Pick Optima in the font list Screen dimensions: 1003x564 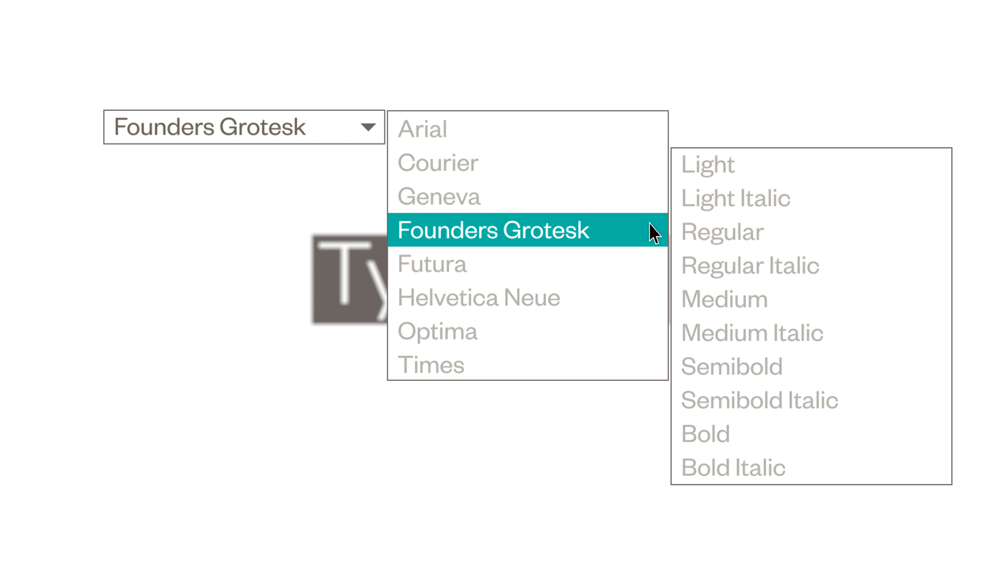[x=528, y=331]
